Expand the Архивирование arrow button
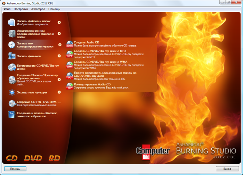 (x=59, y=34)
